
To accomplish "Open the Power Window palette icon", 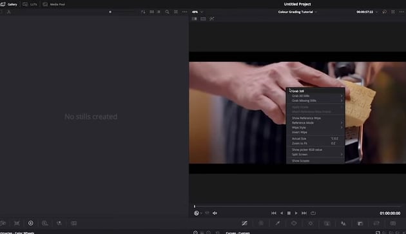I will tap(294, 223).
